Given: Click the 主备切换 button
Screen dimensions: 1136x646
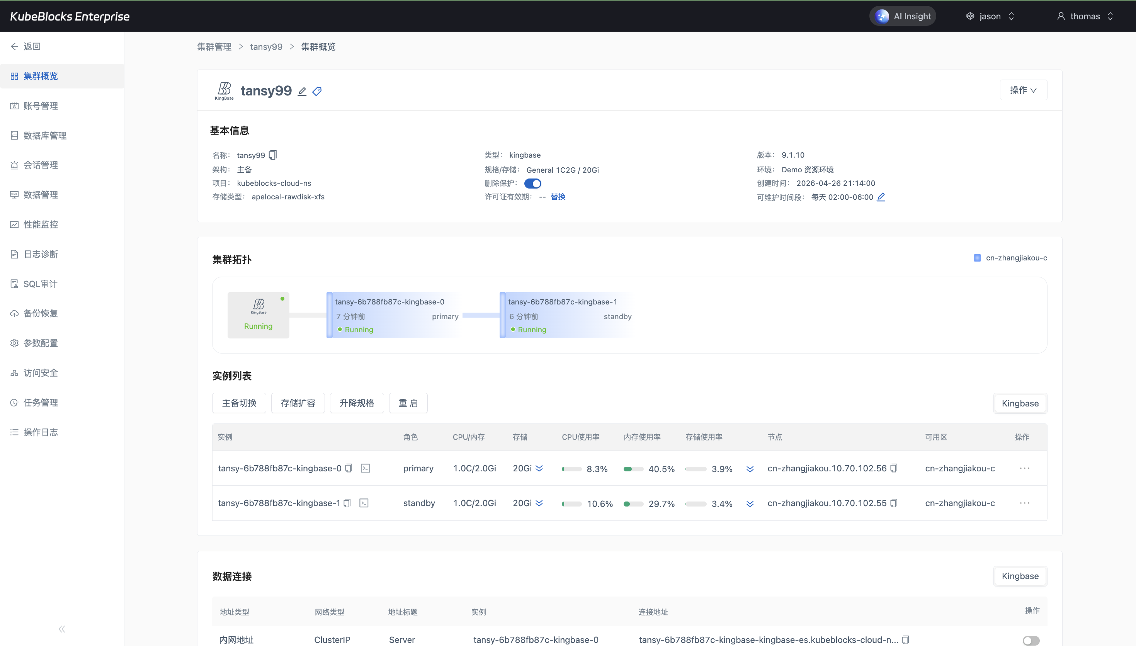Looking at the screenshot, I should pos(239,403).
